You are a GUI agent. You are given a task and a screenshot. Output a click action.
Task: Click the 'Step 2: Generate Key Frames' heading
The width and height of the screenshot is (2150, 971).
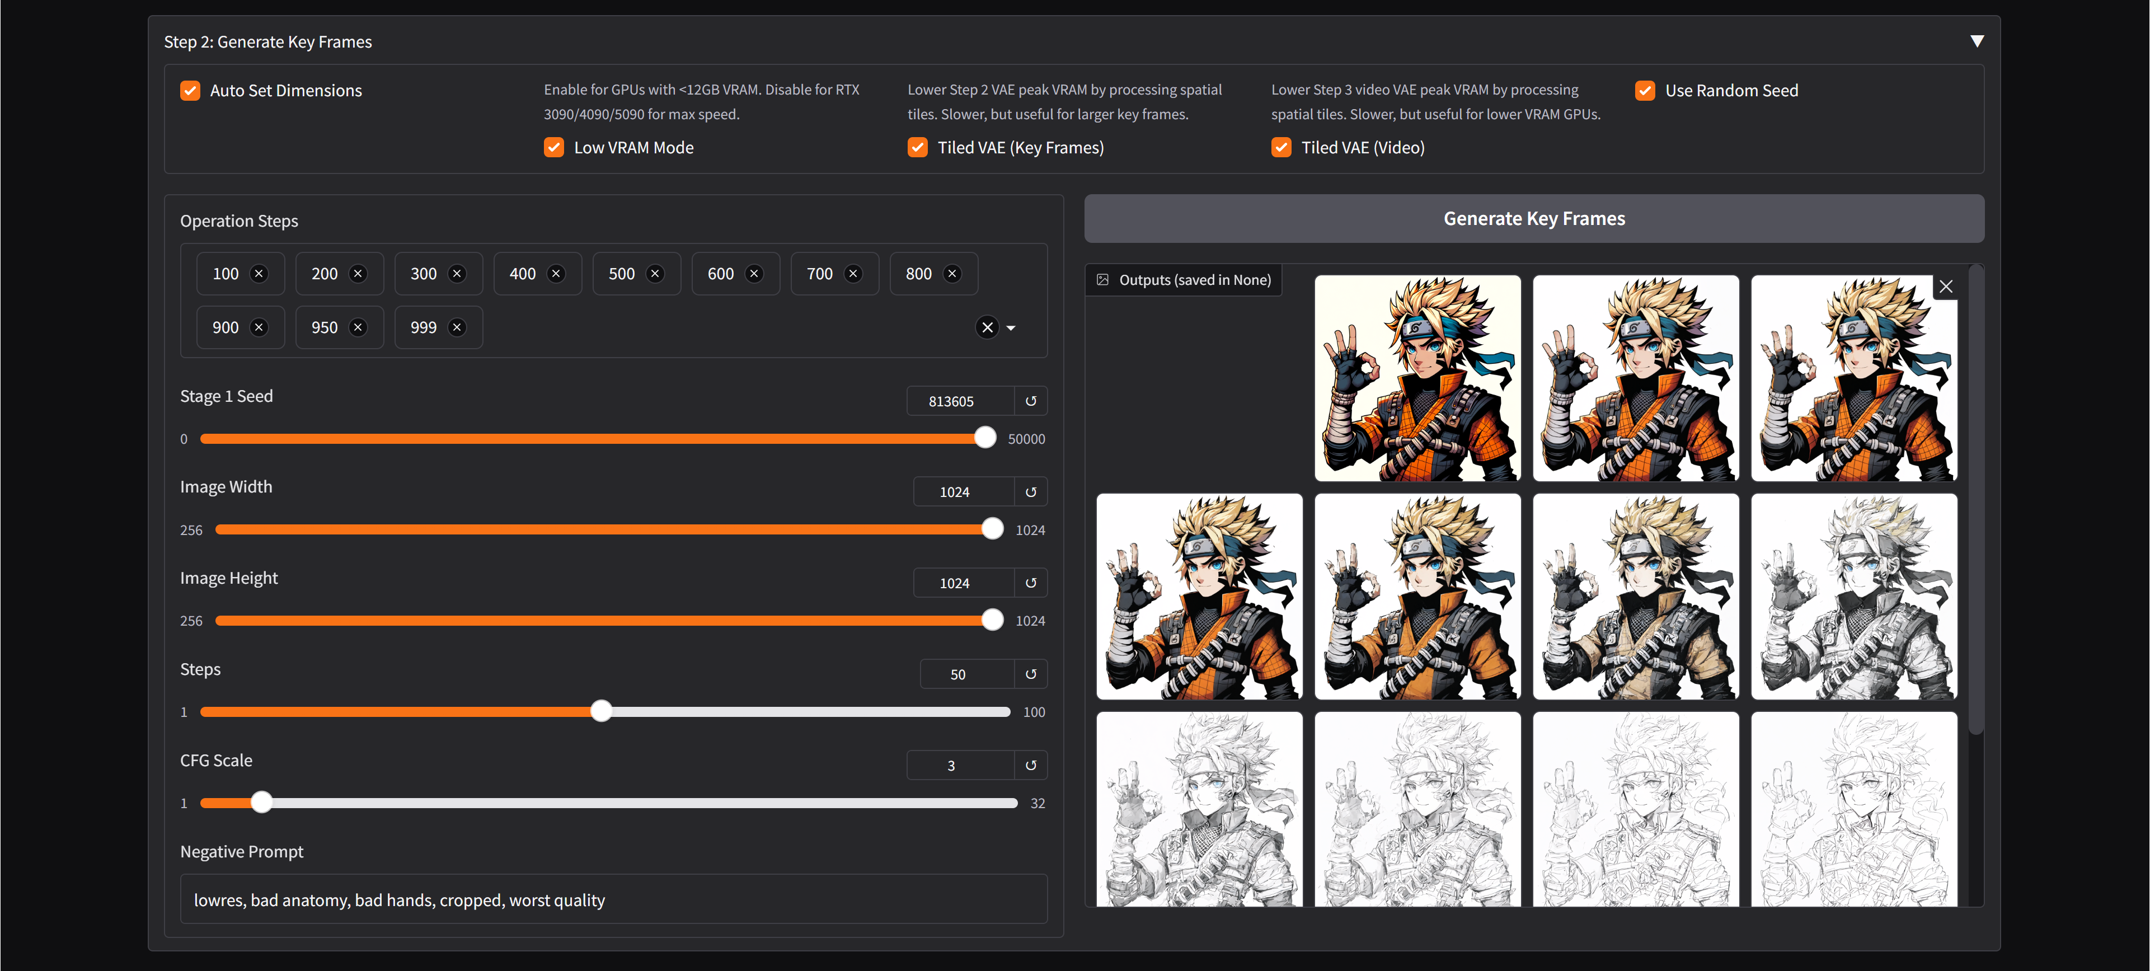pos(268,42)
